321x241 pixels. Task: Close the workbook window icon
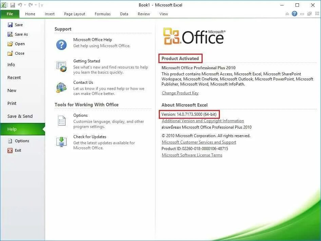click(317, 14)
